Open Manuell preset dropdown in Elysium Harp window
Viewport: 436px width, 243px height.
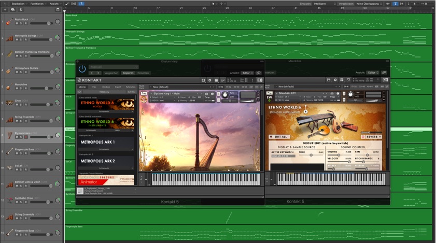click(114, 67)
